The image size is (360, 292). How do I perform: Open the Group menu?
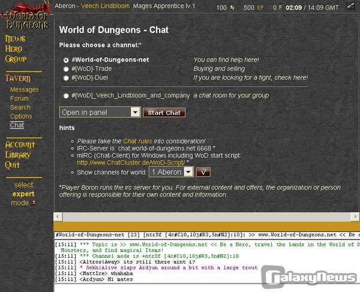coord(16,59)
